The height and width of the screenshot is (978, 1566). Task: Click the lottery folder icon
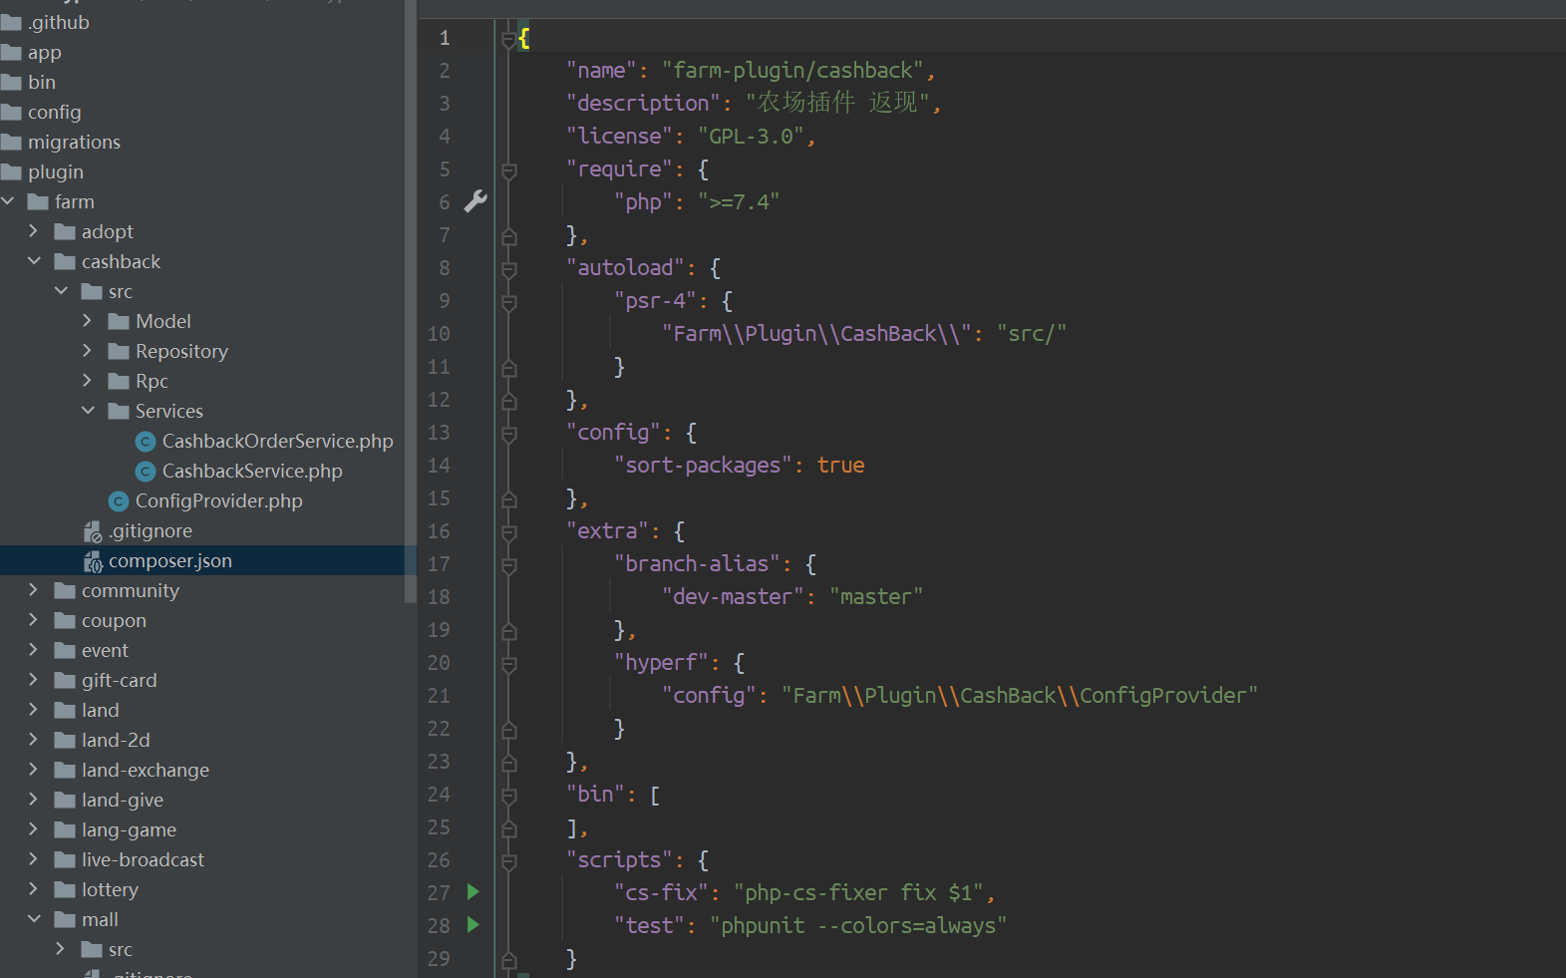coord(65,890)
